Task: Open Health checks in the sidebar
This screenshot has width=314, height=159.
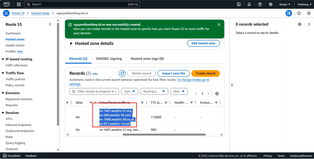Action: click(15, 45)
